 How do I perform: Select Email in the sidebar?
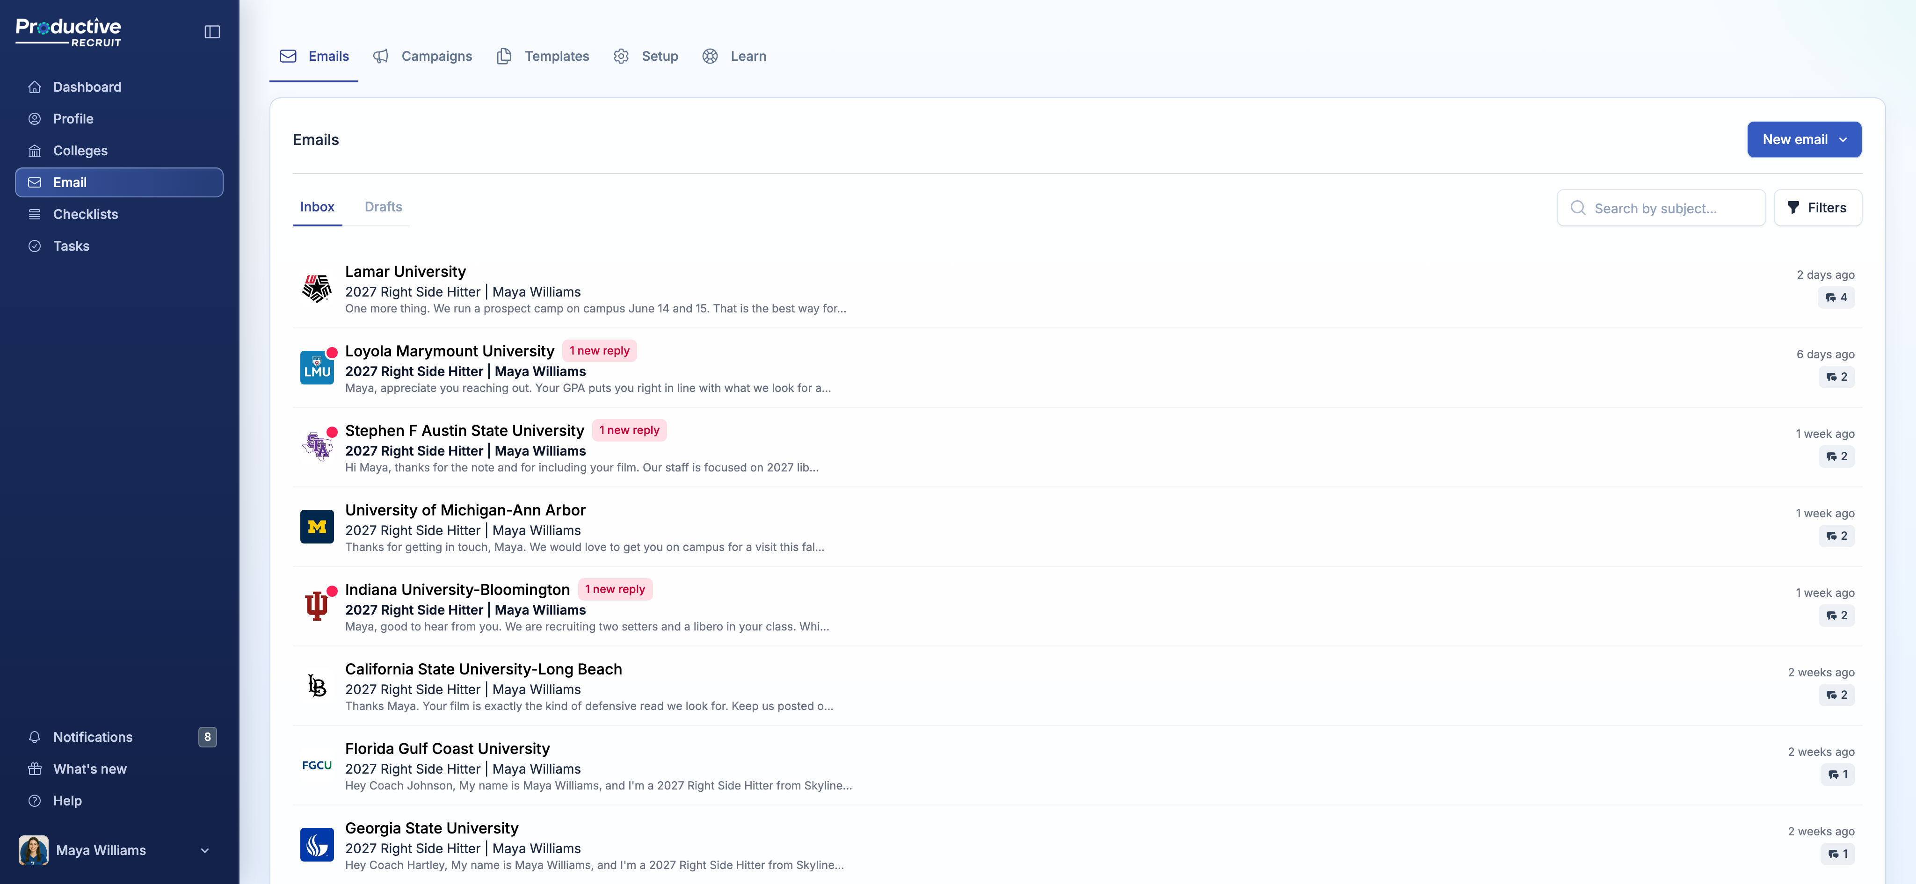[x=119, y=182]
